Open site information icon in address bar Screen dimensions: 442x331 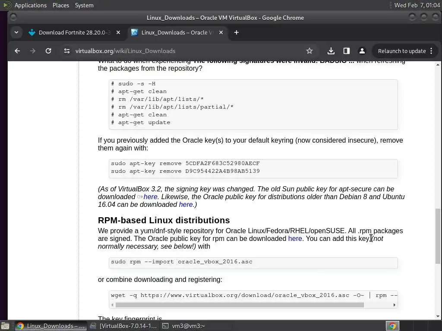67,51
